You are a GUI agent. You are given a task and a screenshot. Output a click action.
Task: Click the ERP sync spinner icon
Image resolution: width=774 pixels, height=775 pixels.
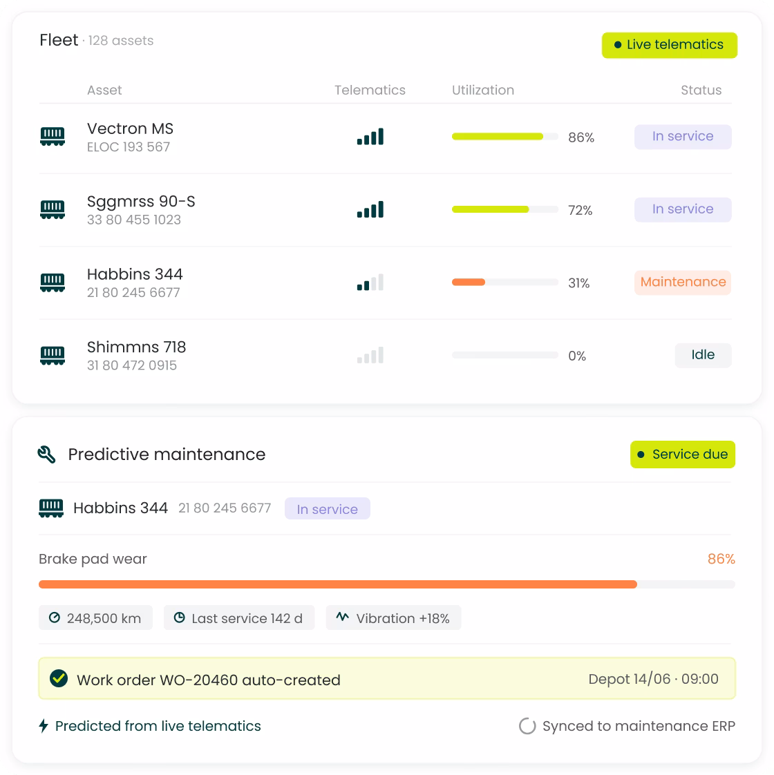pos(527,725)
